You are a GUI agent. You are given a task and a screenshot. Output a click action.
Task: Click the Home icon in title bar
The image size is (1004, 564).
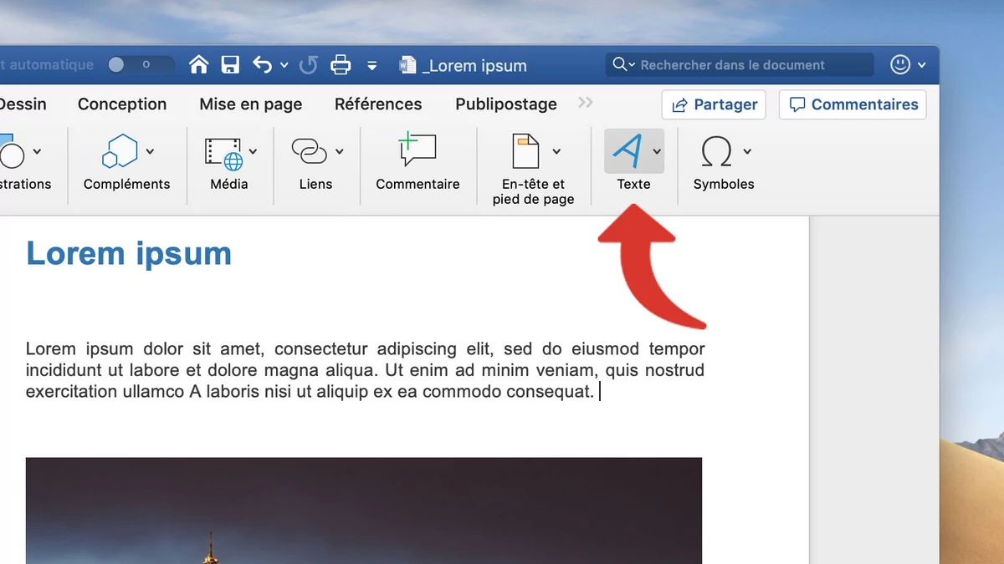[x=198, y=64]
